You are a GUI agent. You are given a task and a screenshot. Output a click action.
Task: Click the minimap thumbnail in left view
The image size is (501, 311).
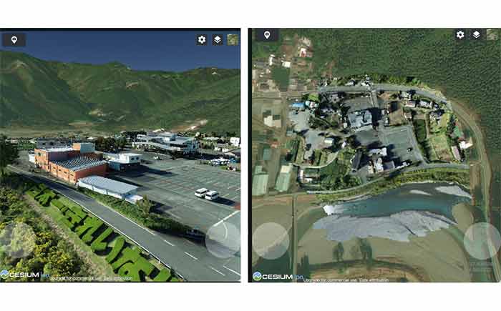click(x=233, y=39)
